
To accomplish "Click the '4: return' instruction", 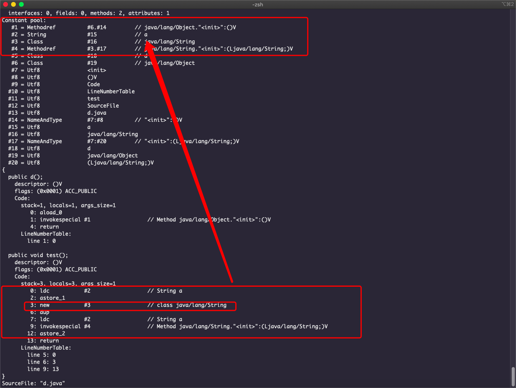I will click(45, 227).
